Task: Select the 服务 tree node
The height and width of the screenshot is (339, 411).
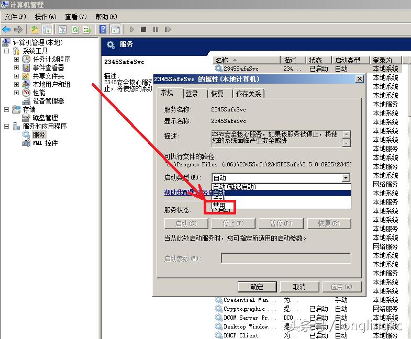Action: pos(39,134)
